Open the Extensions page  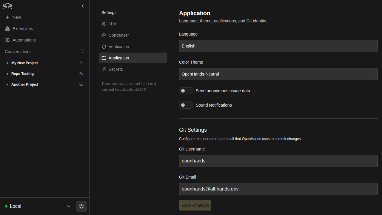coord(44,29)
